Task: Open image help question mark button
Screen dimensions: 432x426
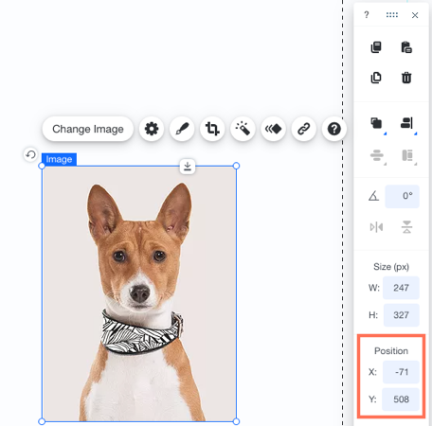Action: [334, 129]
